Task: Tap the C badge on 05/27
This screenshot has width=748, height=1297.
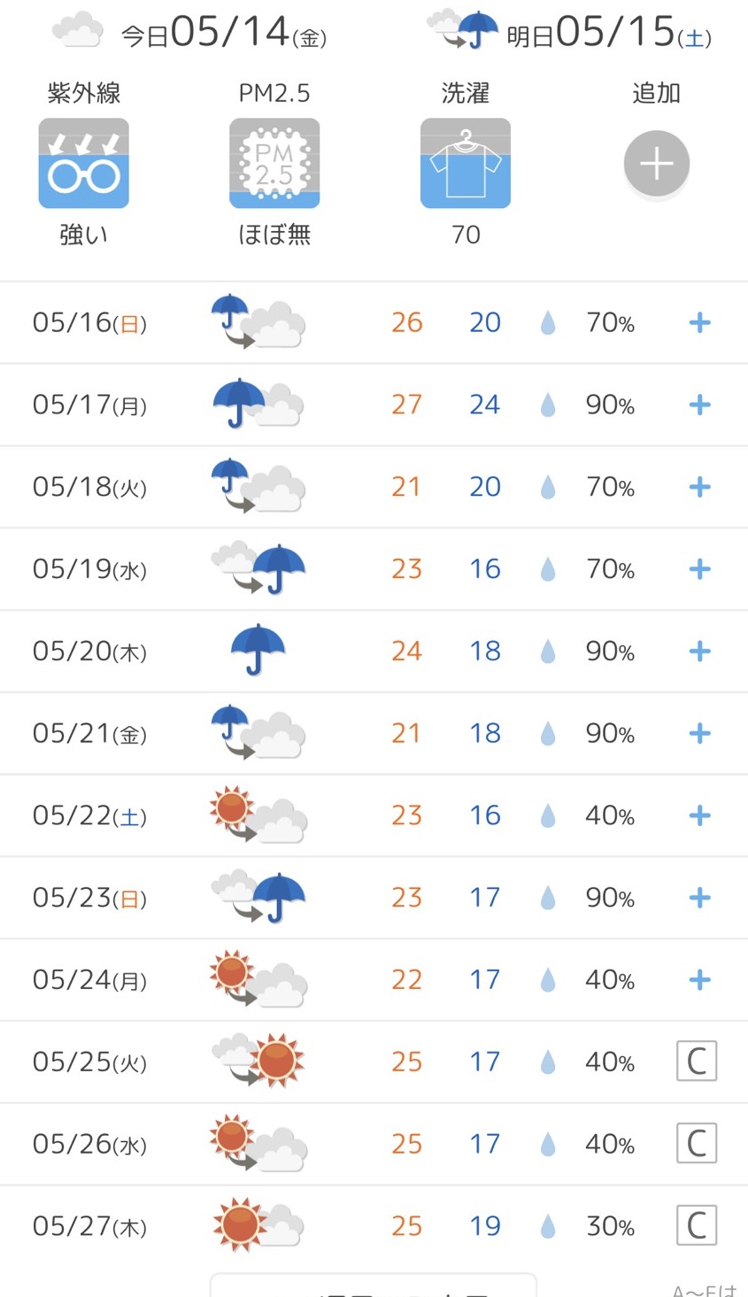Action: [696, 1225]
